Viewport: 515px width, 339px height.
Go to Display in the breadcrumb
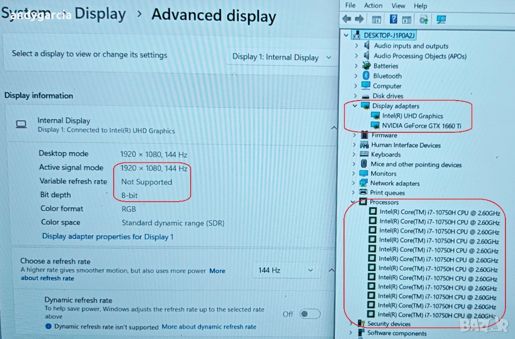[x=100, y=14]
